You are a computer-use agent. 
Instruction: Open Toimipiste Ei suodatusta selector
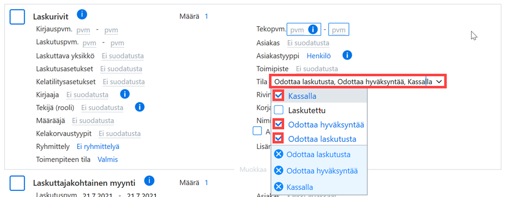point(317,69)
